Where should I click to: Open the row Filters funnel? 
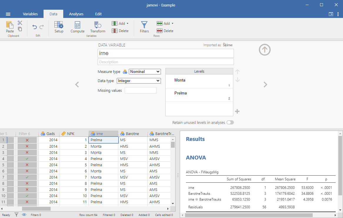[144, 26]
